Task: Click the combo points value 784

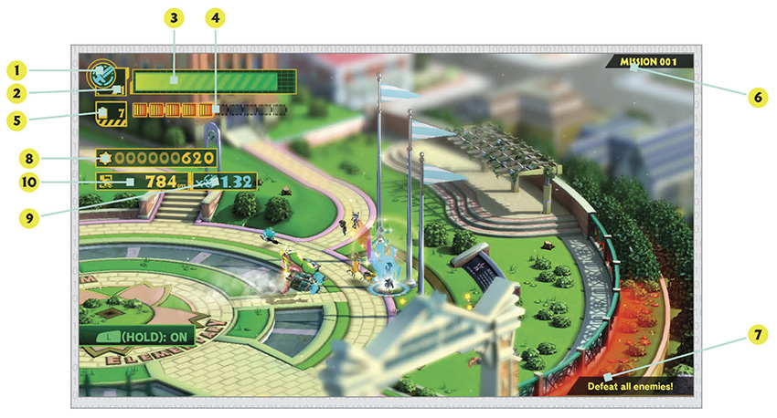Action: [161, 182]
